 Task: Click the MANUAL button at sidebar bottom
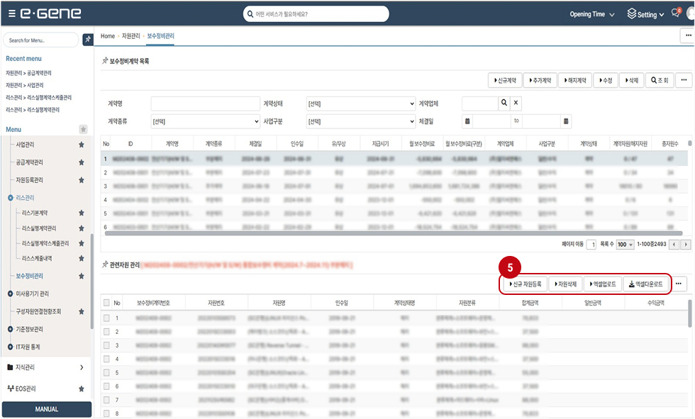(x=47, y=409)
